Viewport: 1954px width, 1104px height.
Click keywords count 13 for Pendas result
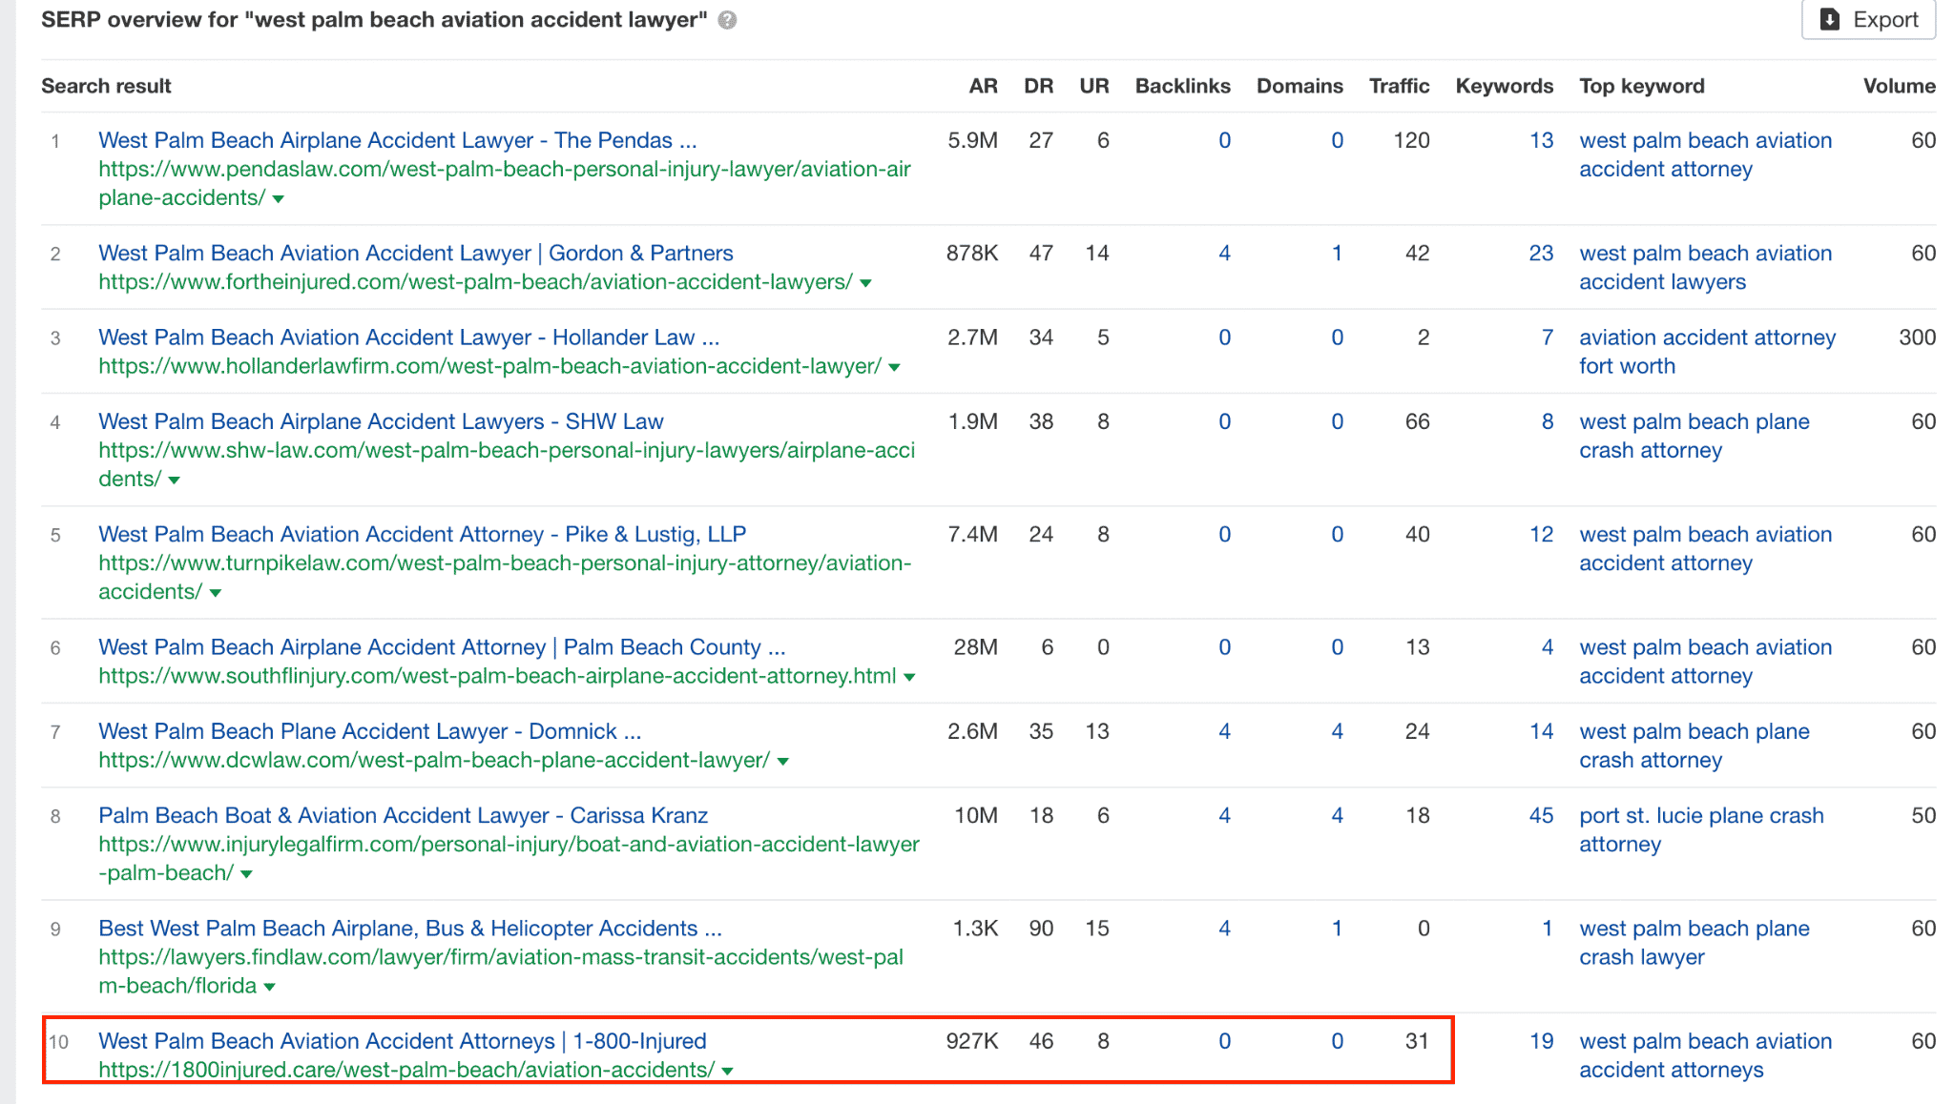point(1541,140)
